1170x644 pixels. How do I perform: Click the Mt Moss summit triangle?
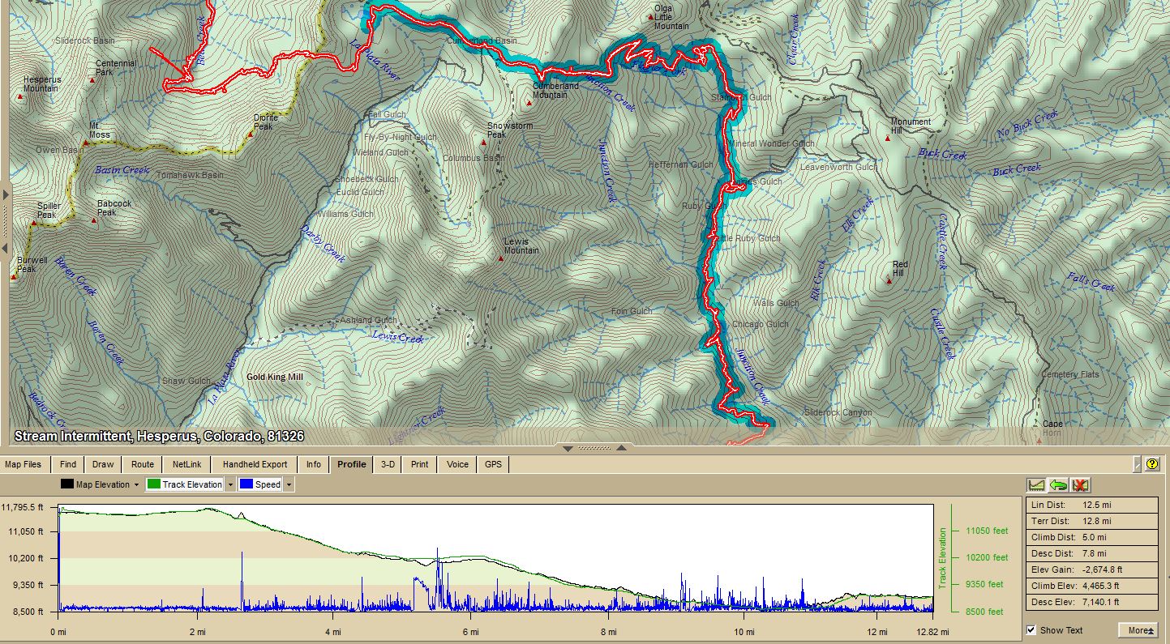[85, 143]
